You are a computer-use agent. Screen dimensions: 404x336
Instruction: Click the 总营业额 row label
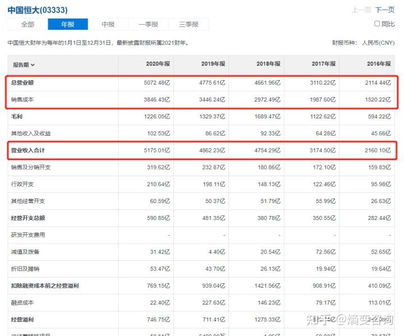tap(22, 82)
